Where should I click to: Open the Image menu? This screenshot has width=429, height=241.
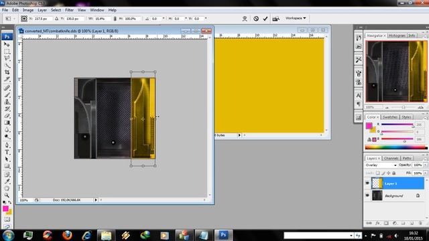click(x=28, y=10)
